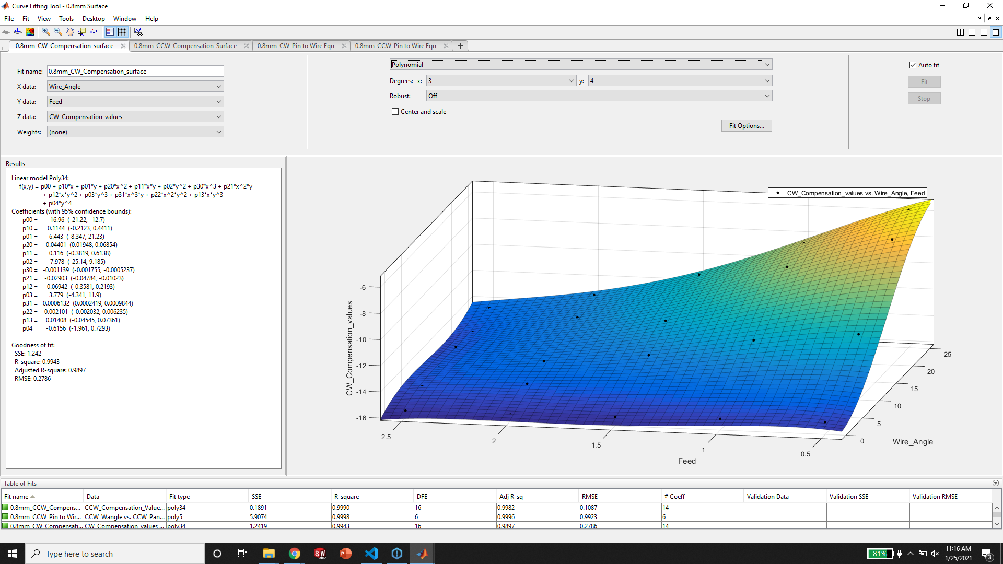Click the Fit button
The height and width of the screenshot is (564, 1003).
click(x=924, y=82)
